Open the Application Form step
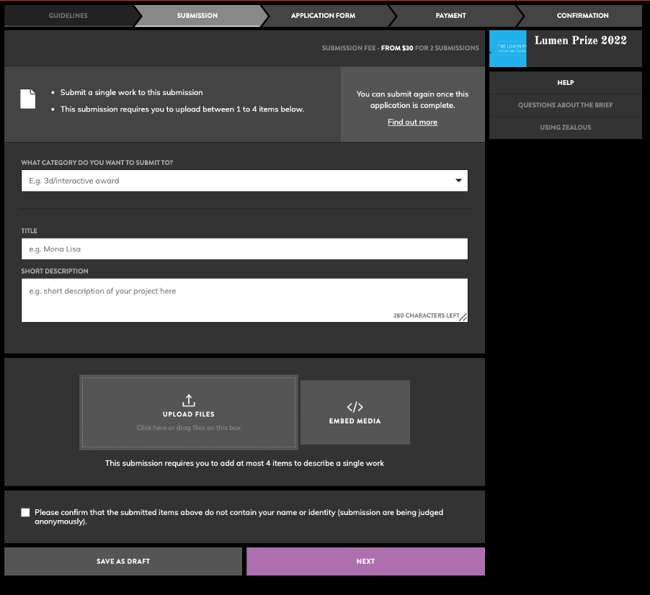The image size is (650, 595). click(x=323, y=16)
